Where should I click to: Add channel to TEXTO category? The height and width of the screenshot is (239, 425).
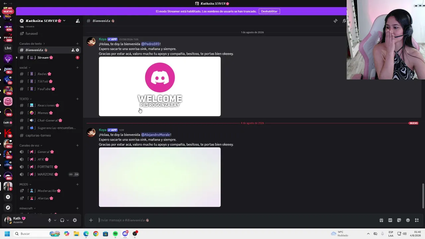[77, 99]
